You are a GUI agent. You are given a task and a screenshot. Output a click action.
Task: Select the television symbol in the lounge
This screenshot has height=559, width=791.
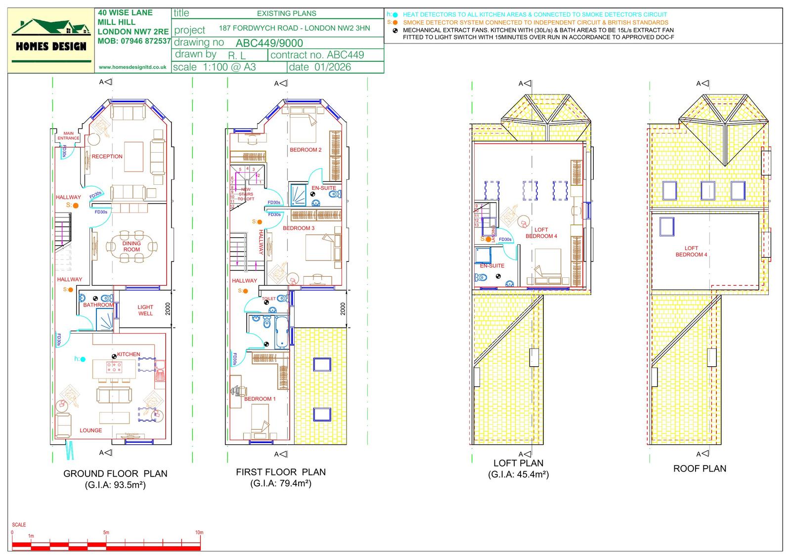tap(130, 436)
